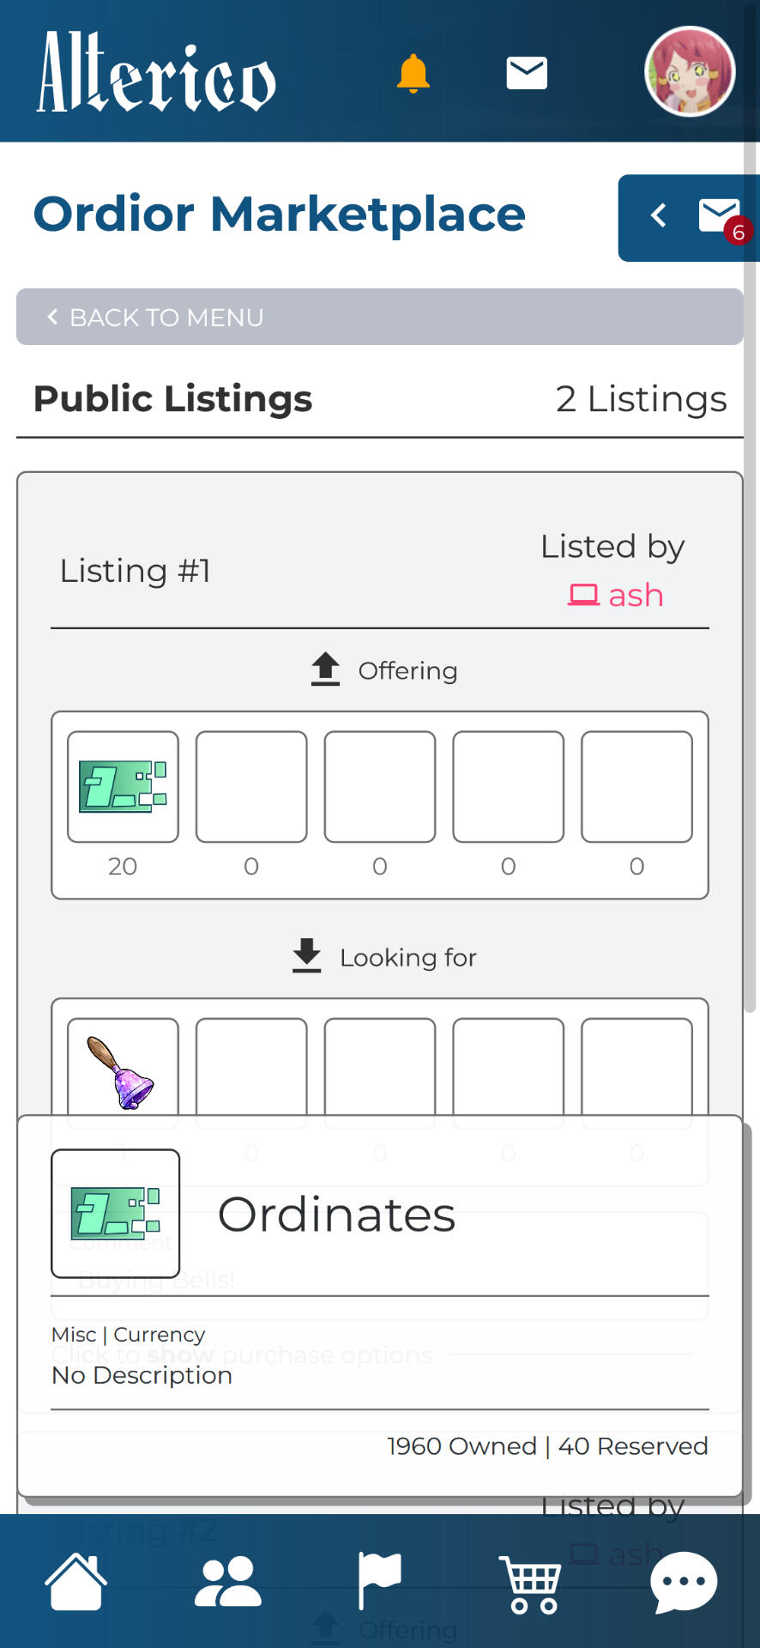Click the last empty Offering slot
Viewport: 760px width, 1648px height.
coord(636,786)
